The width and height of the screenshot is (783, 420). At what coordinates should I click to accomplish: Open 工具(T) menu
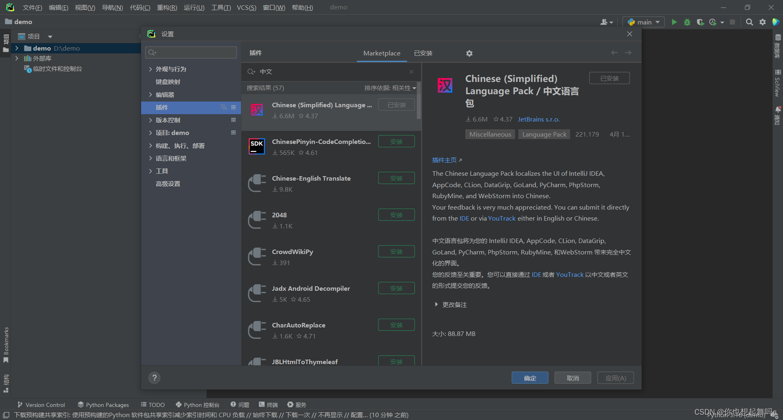coord(221,7)
